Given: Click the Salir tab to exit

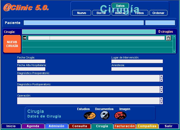Looking at the screenshot, I should point(168,126).
